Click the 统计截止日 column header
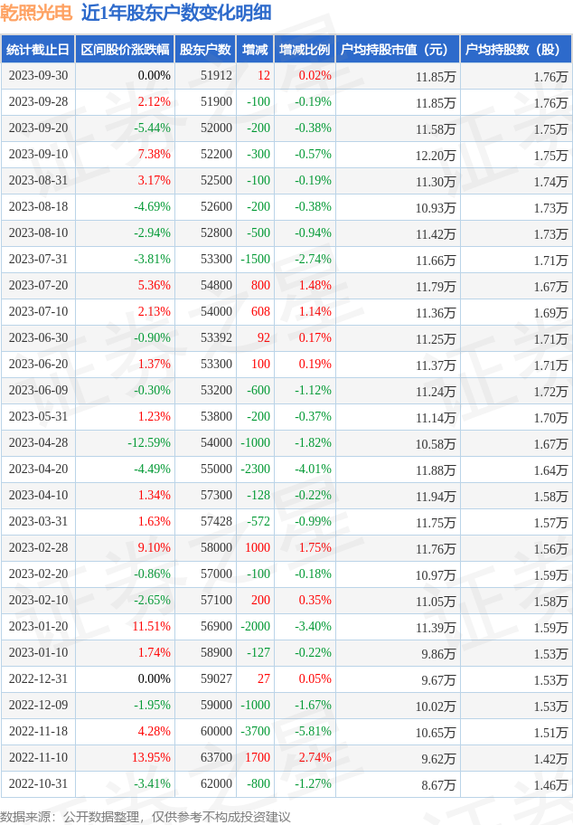Viewport: 573px width, 825px height. (38, 50)
